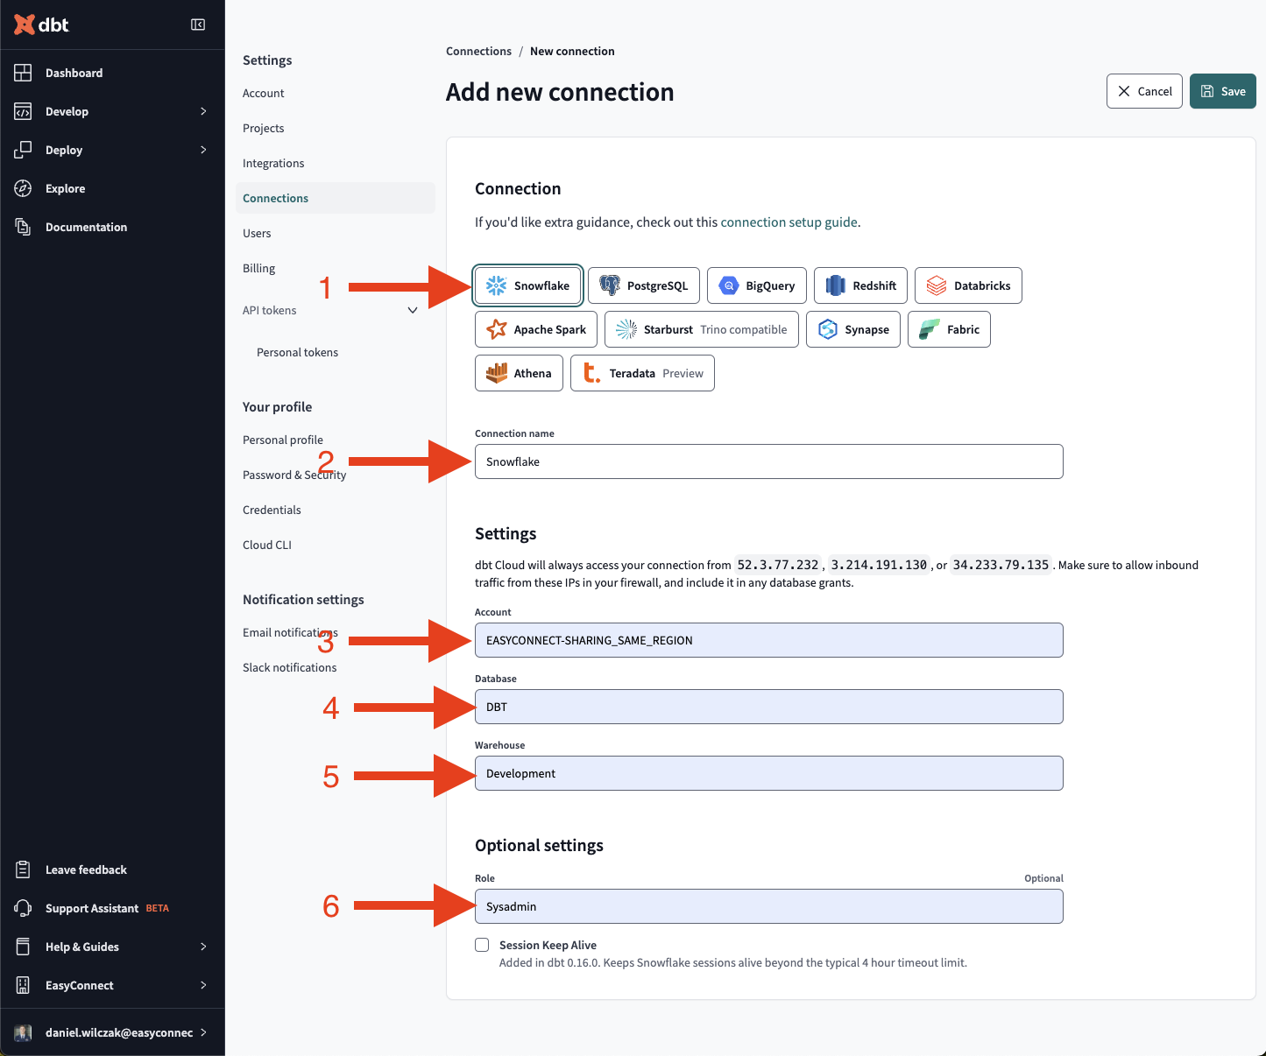Enable the Session Keep Alive checkbox

(x=482, y=945)
